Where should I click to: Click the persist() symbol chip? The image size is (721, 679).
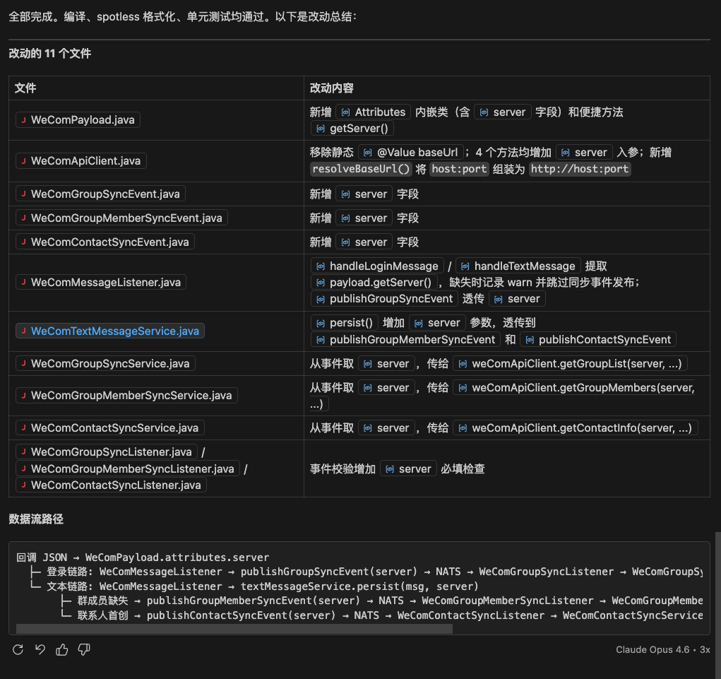[345, 322]
